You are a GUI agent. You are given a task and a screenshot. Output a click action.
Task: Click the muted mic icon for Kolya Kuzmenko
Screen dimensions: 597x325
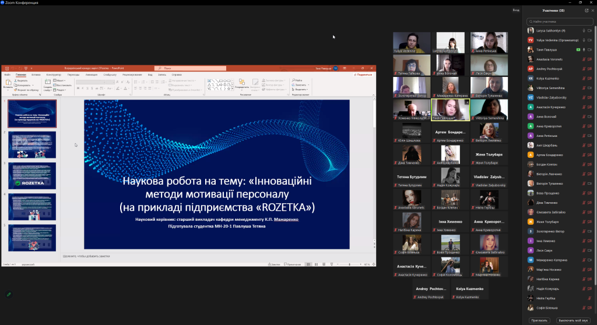tap(584, 79)
